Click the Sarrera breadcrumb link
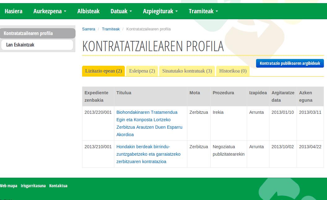 [89, 29]
